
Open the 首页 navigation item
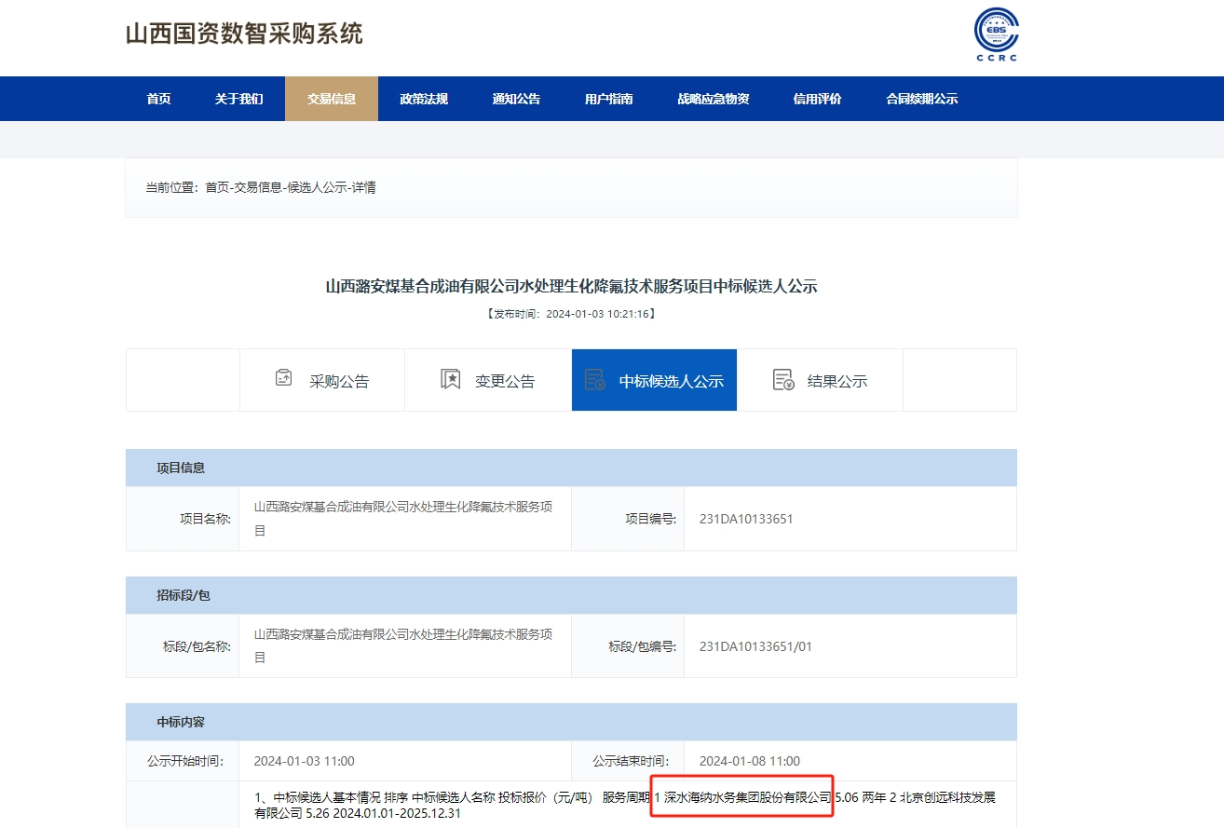point(157,98)
